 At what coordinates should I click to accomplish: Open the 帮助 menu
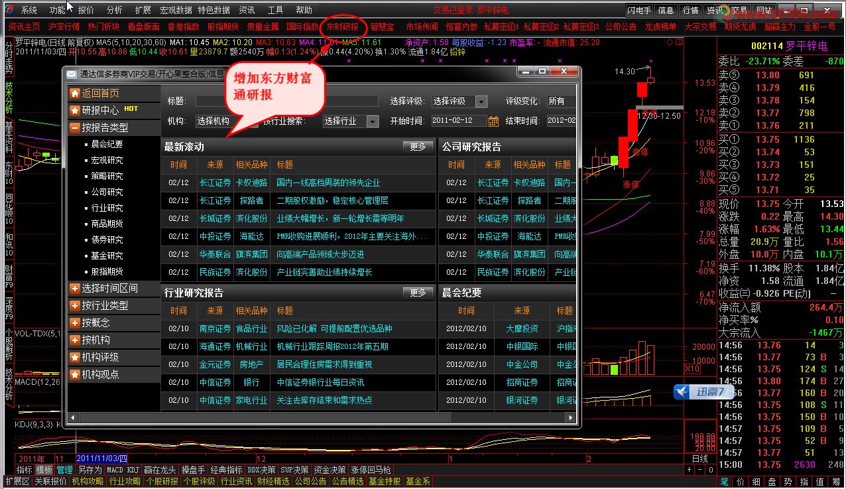[x=304, y=10]
